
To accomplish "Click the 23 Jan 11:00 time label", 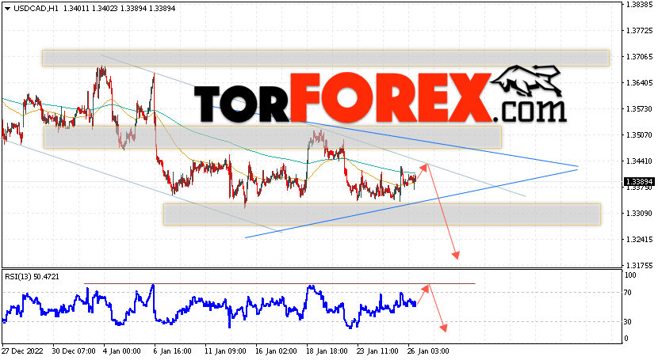I will (x=377, y=351).
